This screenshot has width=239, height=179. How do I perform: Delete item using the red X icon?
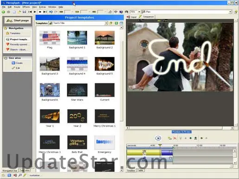175,138
